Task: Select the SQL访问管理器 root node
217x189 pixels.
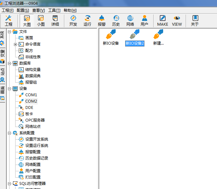Action: tap(29, 184)
